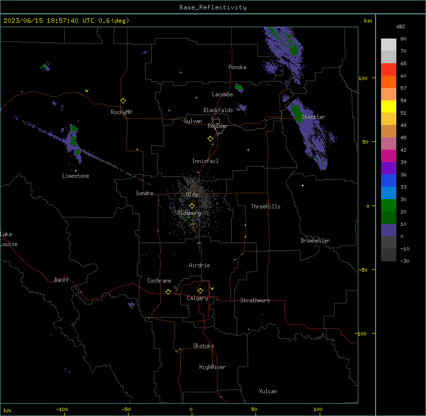Click the Limestone label
This screenshot has width=426, height=416.
tap(76, 176)
